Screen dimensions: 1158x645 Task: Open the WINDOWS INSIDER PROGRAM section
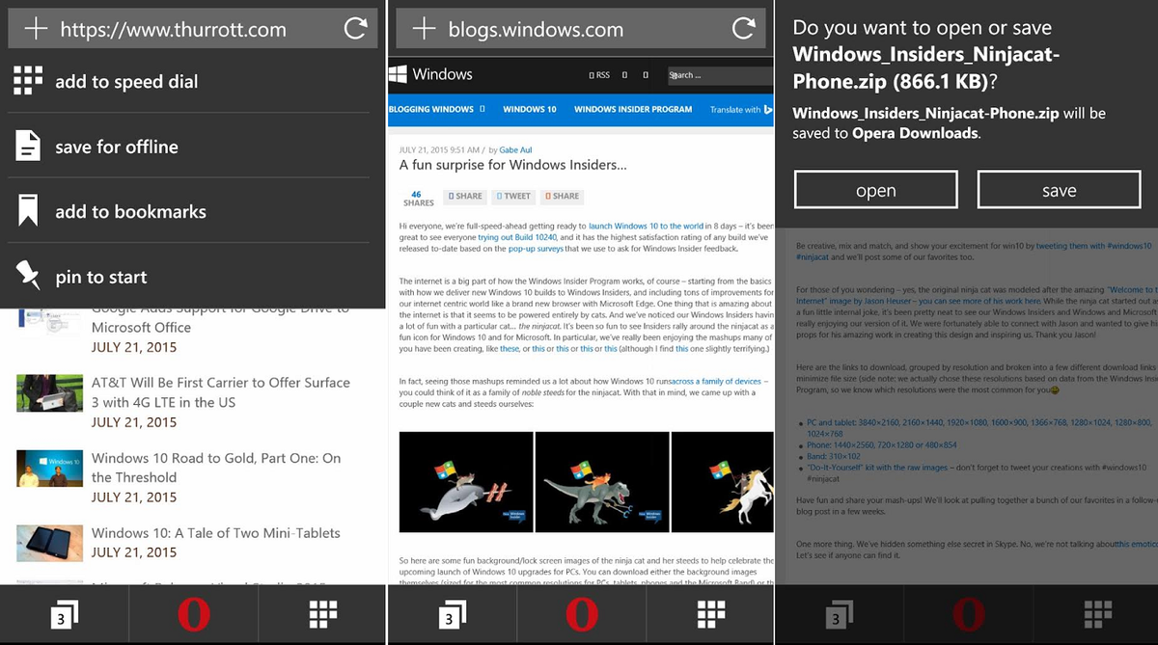(632, 109)
